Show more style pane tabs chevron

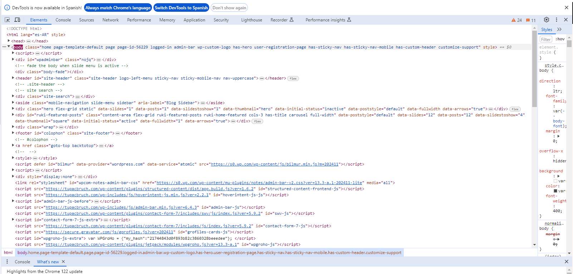click(559, 30)
